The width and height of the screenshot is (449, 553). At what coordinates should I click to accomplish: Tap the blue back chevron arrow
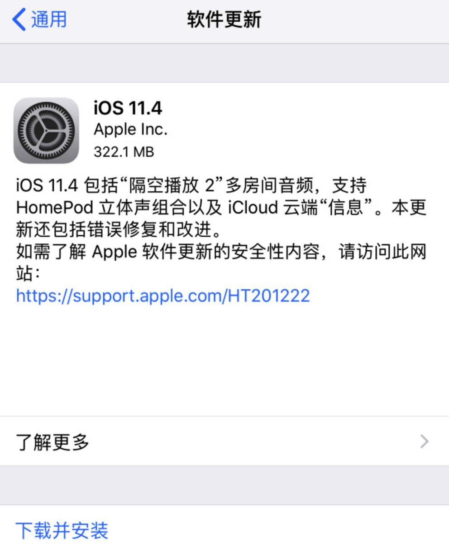[19, 20]
